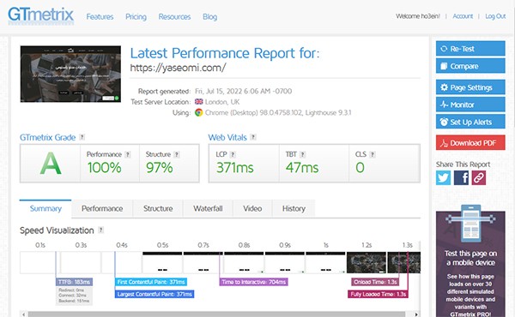
Task: Click the LCP help icon
Action: [x=233, y=154]
